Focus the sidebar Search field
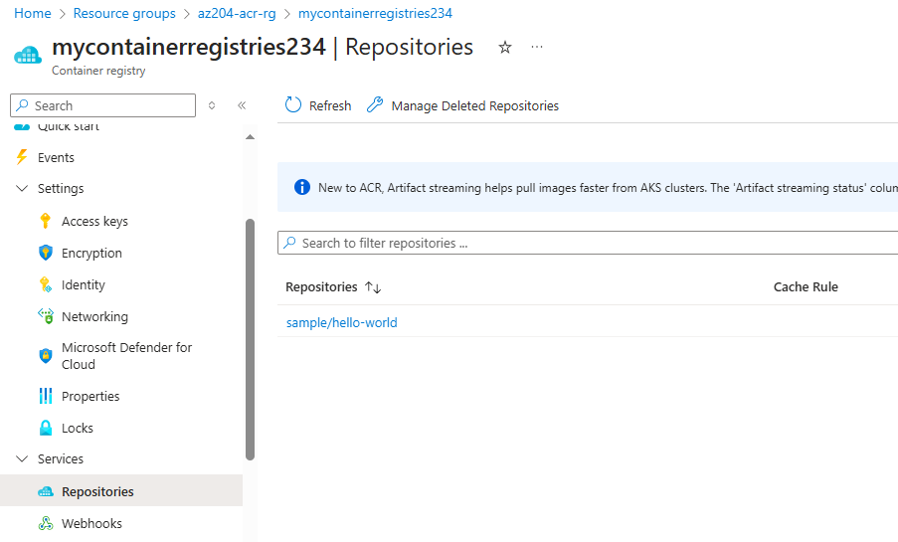 (103, 105)
